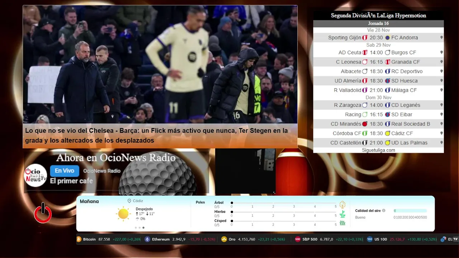This screenshot has width=459, height=258.
Task: Click the Segunda División LaLiga Hypermotion title
Action: [x=378, y=15]
